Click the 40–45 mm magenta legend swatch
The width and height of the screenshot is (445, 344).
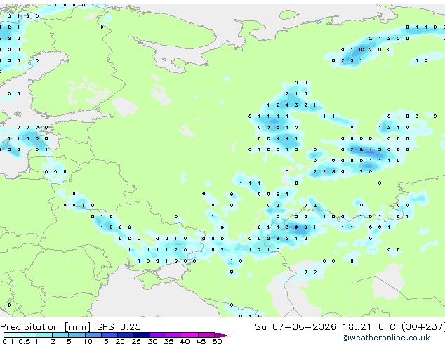click(190, 335)
